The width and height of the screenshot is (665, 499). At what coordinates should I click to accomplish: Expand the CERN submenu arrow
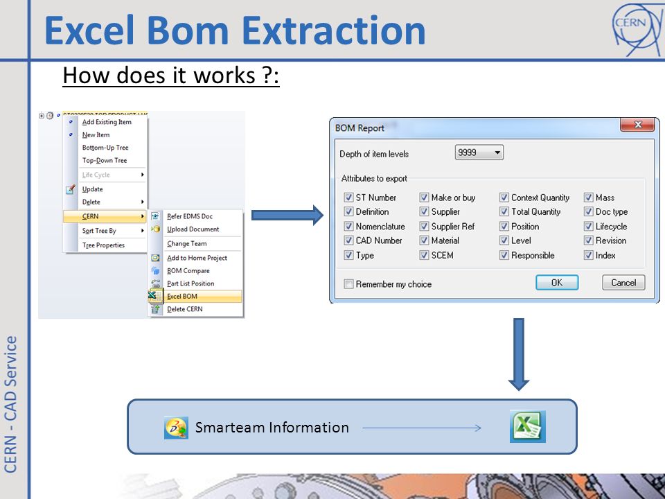click(x=143, y=216)
